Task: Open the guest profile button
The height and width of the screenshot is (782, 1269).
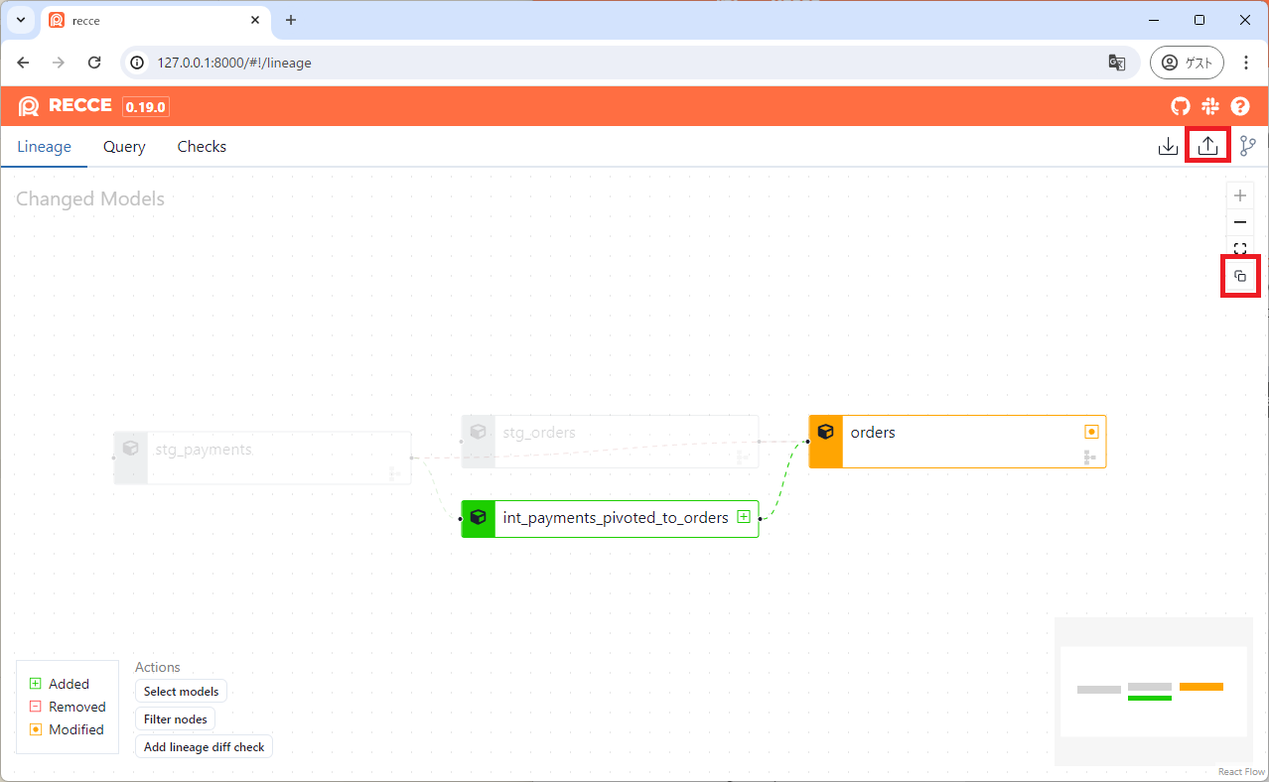Action: 1187,63
